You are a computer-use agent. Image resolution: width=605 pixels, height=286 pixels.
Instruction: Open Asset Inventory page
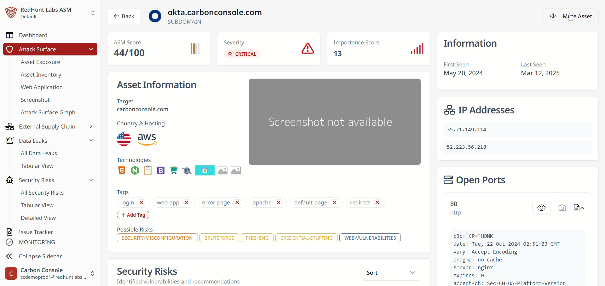[41, 75]
